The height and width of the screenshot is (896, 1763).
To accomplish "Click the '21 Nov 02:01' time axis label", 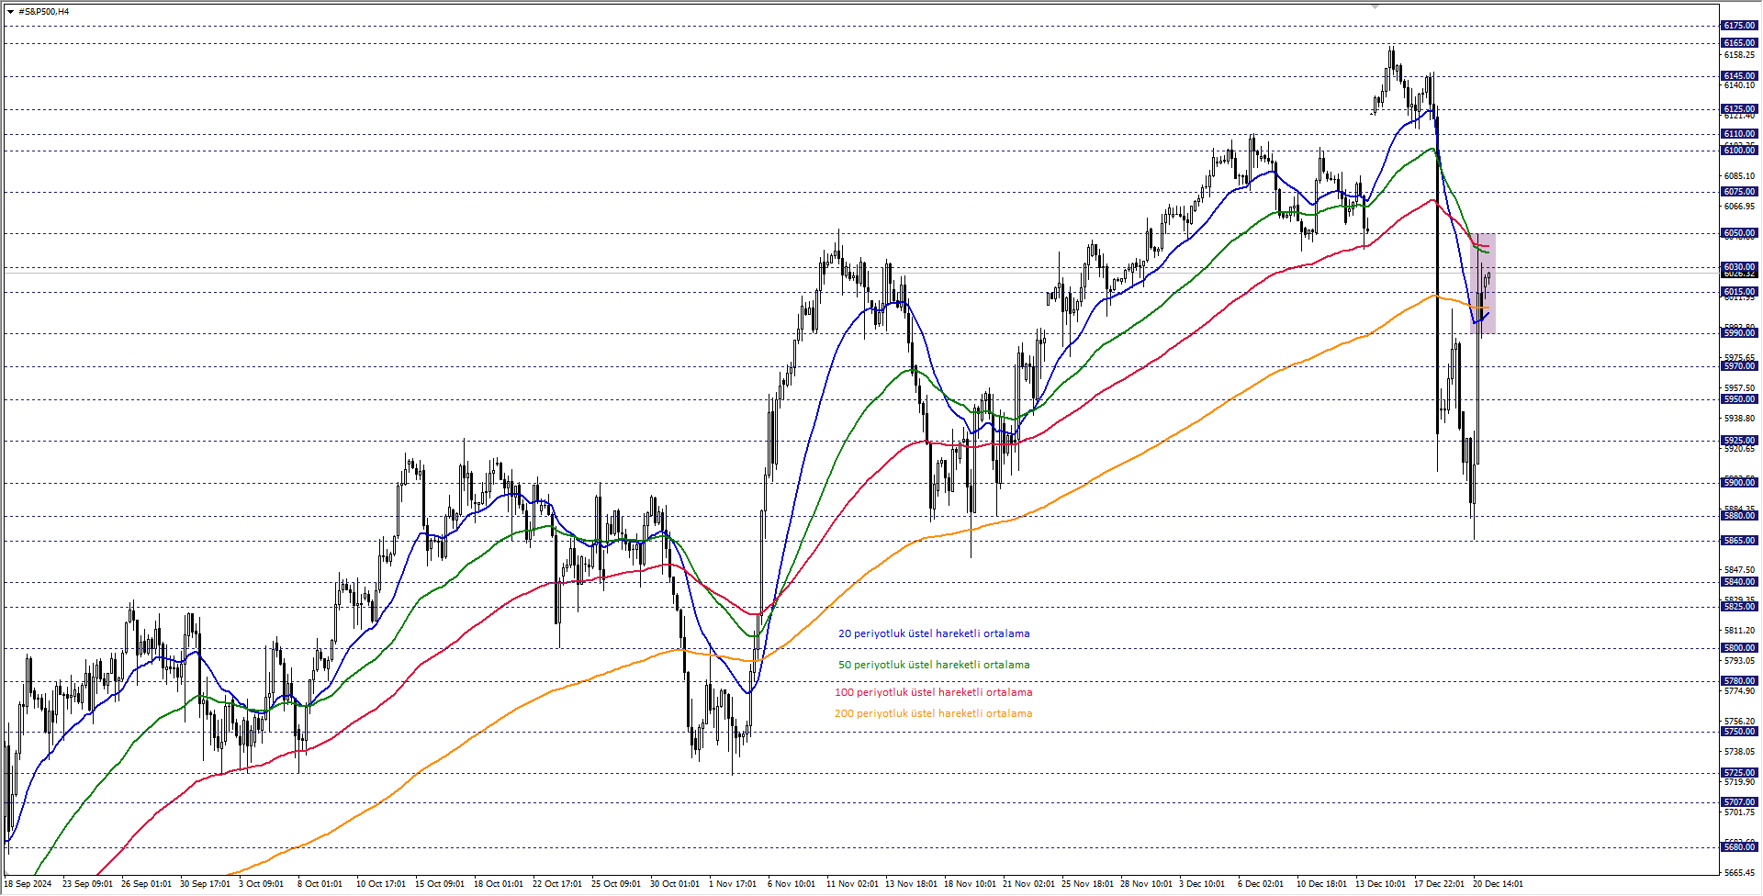I will 1028,884.
